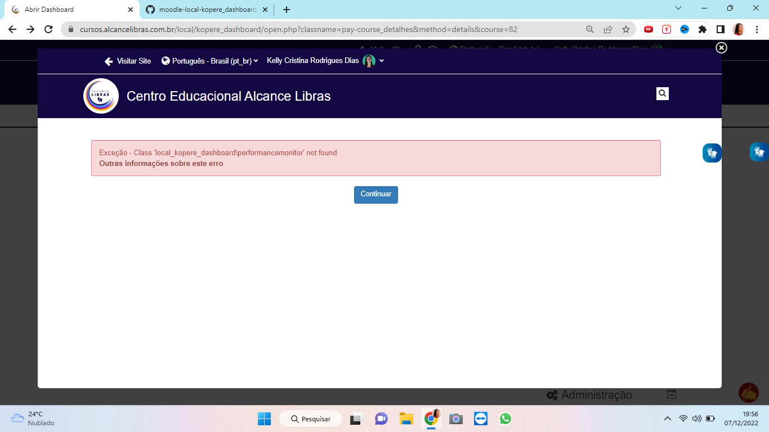Click the Centro Educacional Alcance Libras logo
The width and height of the screenshot is (769, 432).
click(x=100, y=96)
